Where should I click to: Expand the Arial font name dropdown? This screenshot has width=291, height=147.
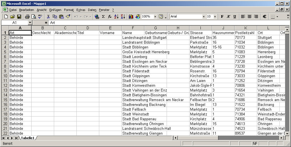tap(204, 17)
